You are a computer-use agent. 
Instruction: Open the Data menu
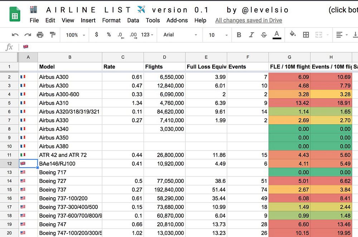click(x=133, y=20)
